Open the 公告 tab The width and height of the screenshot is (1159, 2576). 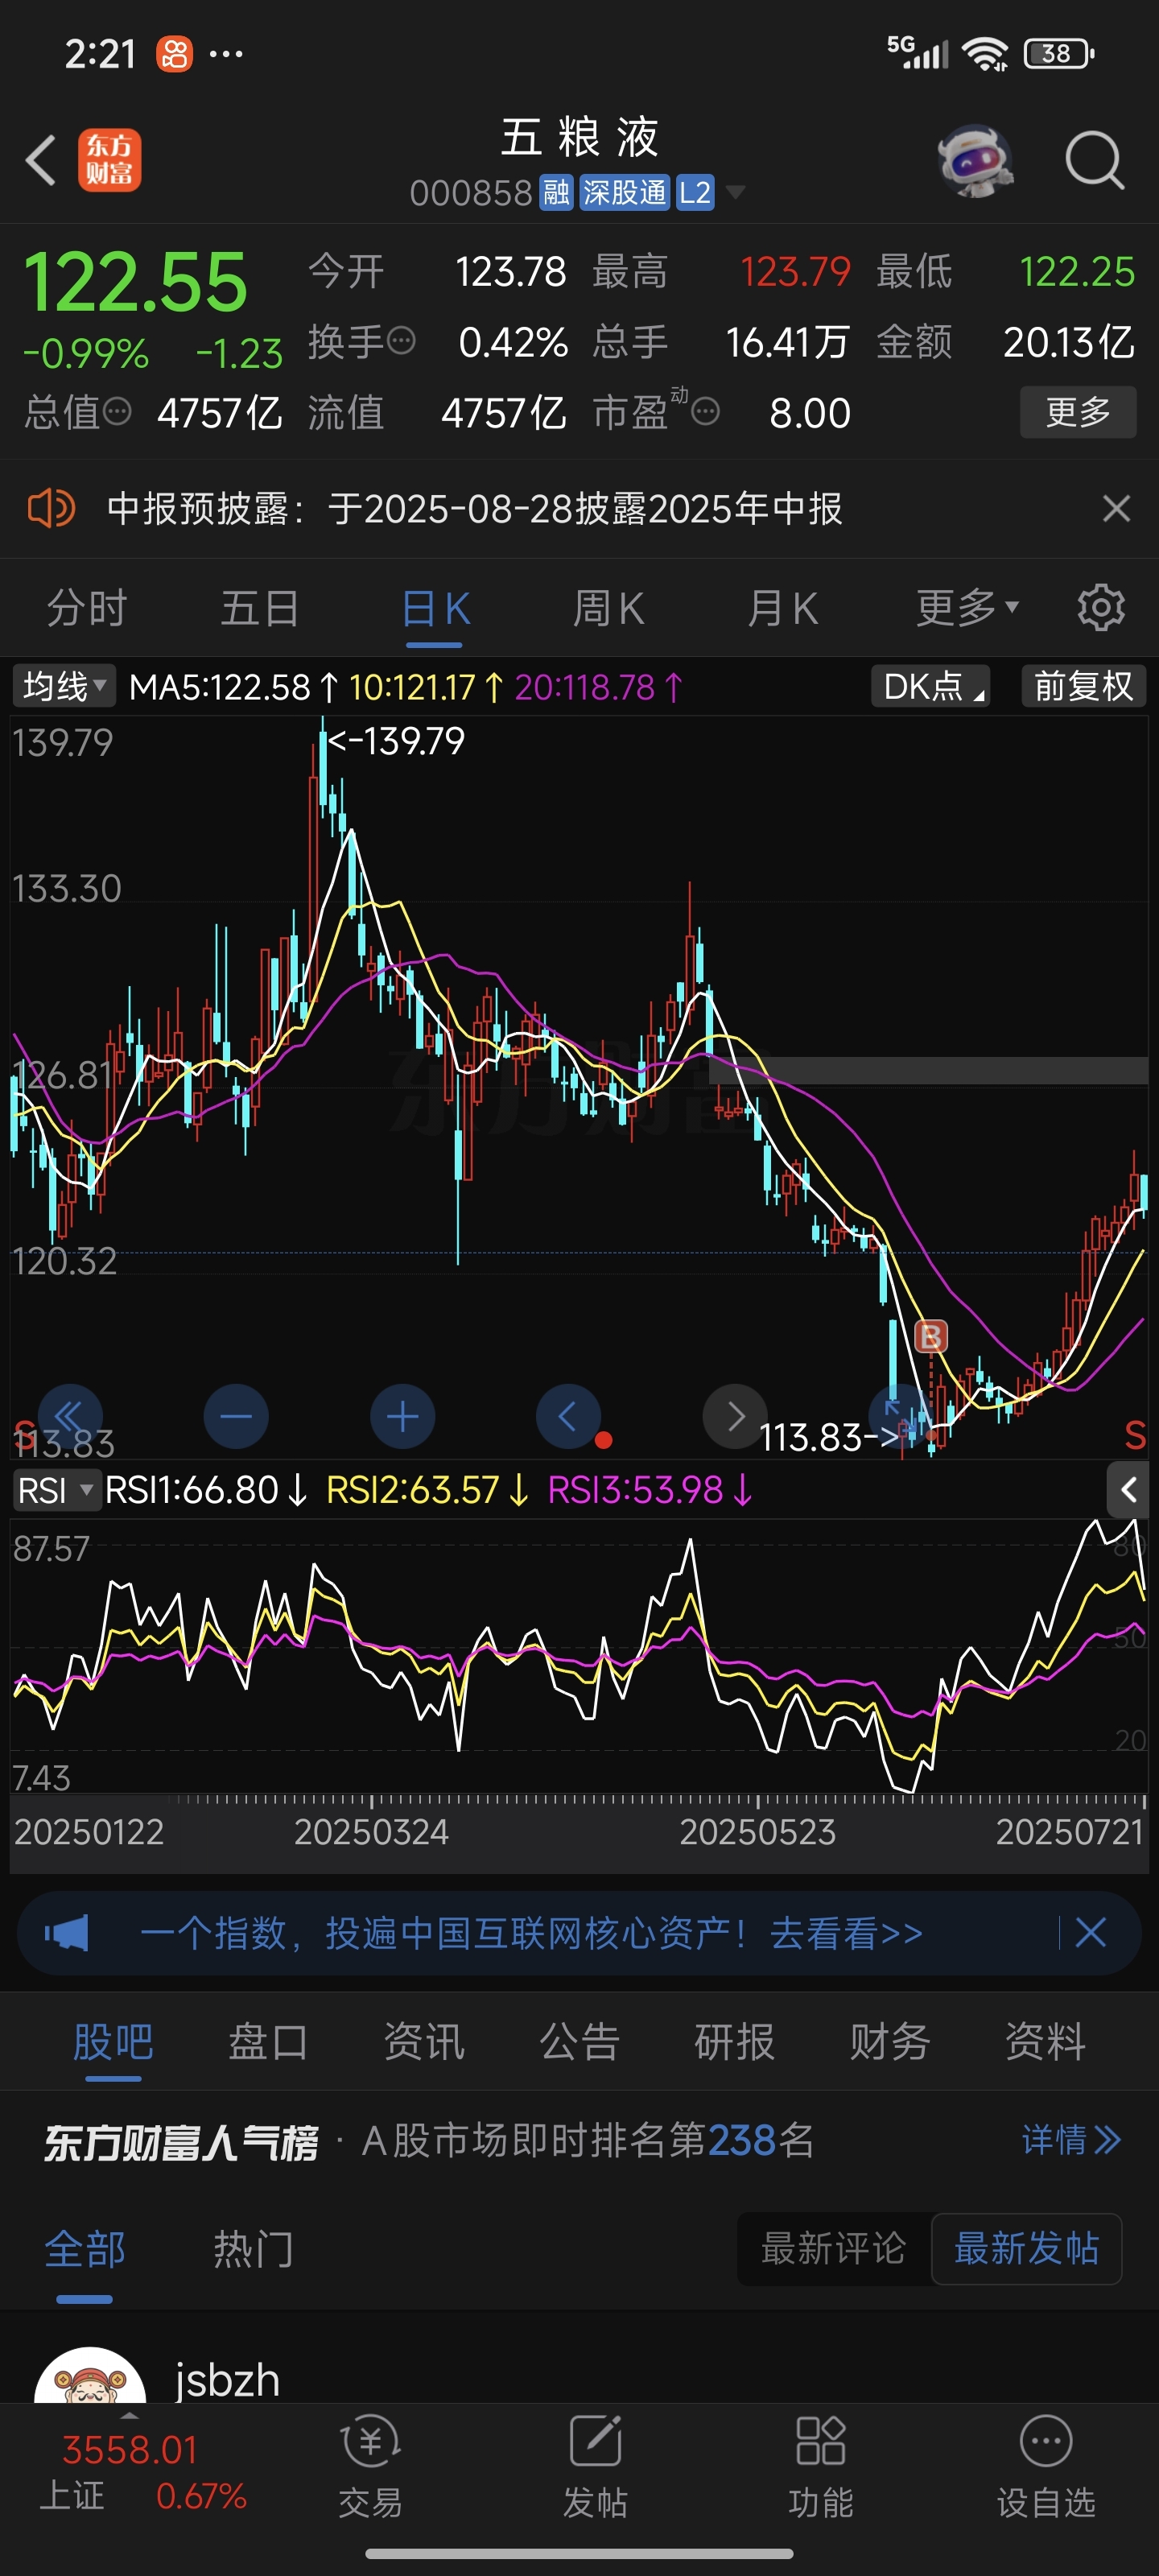tap(580, 2041)
